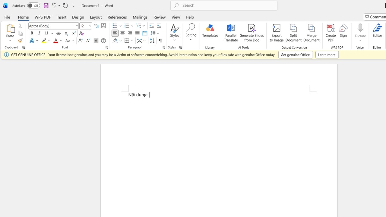Toggle the AutoSave switch
Screen dimensions: 386x217
click(x=33, y=5)
